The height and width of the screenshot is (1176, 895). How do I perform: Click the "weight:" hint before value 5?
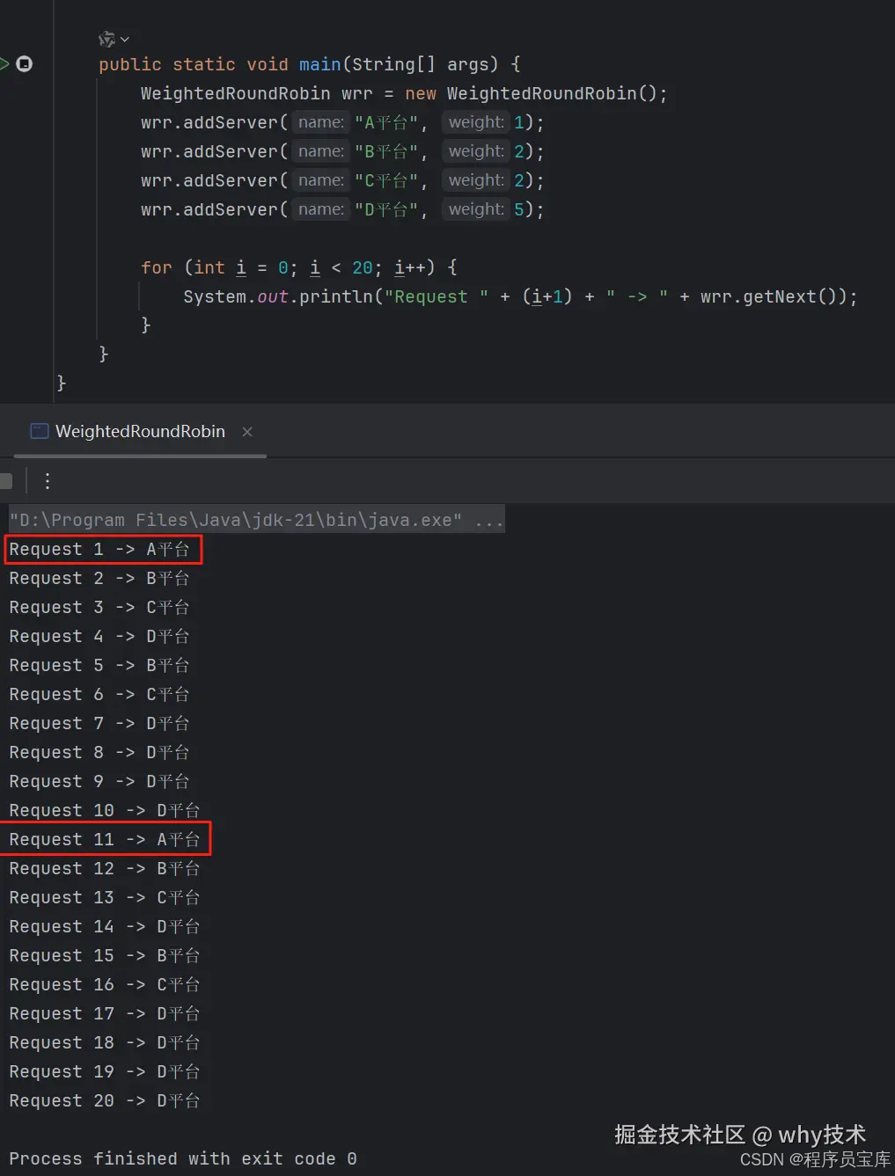476,209
